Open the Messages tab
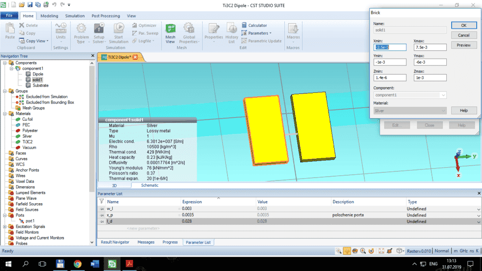The height and width of the screenshot is (271, 482). click(x=146, y=242)
